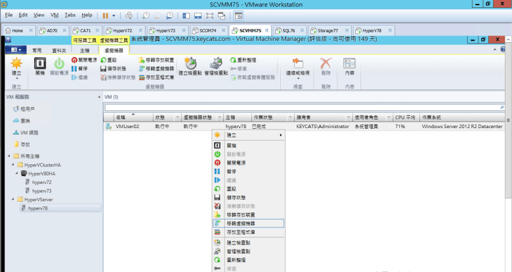
Task: Click the 儲存狀態 save-state icon in the ribbon
Action: (x=102, y=68)
